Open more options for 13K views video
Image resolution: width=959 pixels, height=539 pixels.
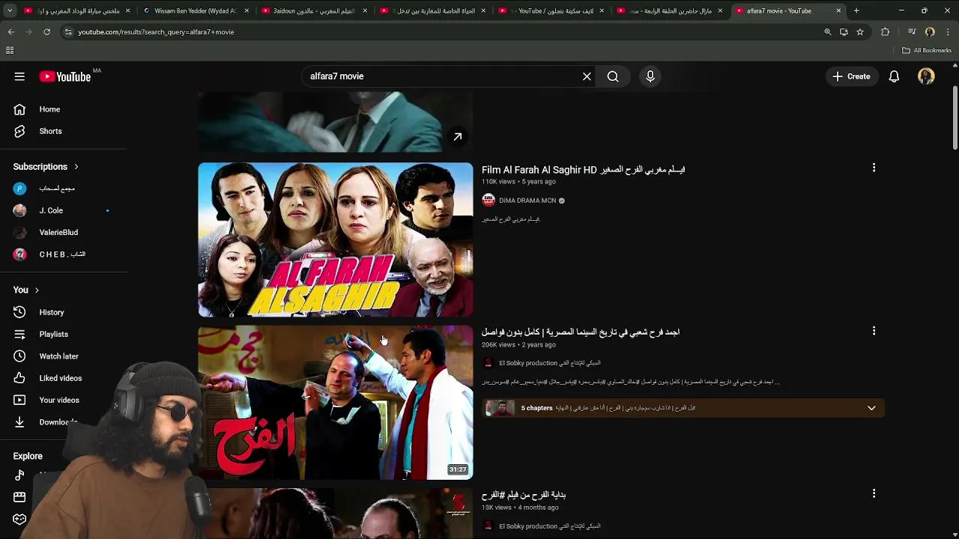point(874,493)
